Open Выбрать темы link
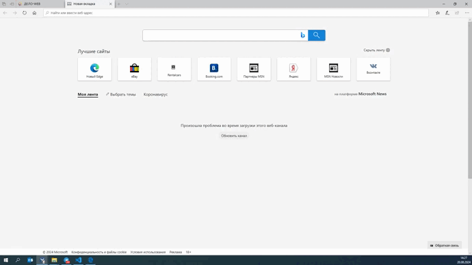The image size is (472, 265). (120, 94)
